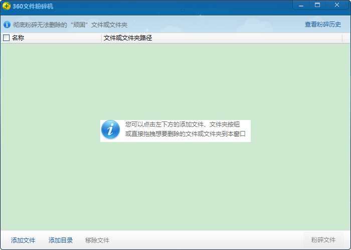Click the hint text 您可以点击左下方的添加文件
Screen dimensions: 351x250
tap(183, 124)
